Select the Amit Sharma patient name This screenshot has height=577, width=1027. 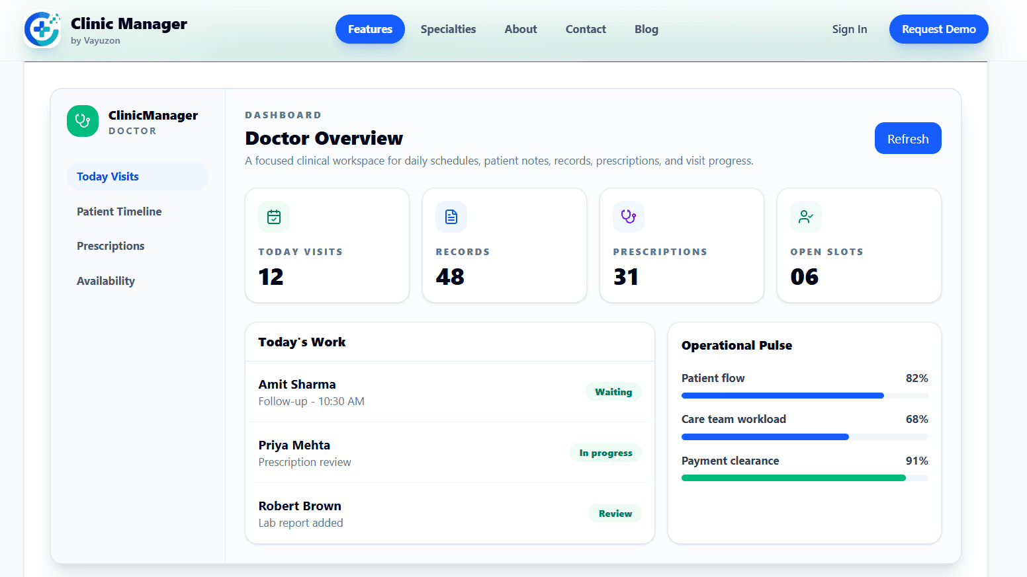[x=297, y=384]
